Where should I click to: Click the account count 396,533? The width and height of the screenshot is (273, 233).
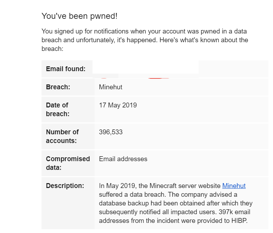pos(111,132)
